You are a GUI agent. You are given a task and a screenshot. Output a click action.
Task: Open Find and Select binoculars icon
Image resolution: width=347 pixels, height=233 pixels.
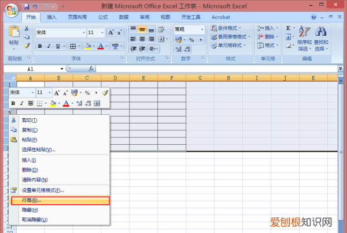321,31
